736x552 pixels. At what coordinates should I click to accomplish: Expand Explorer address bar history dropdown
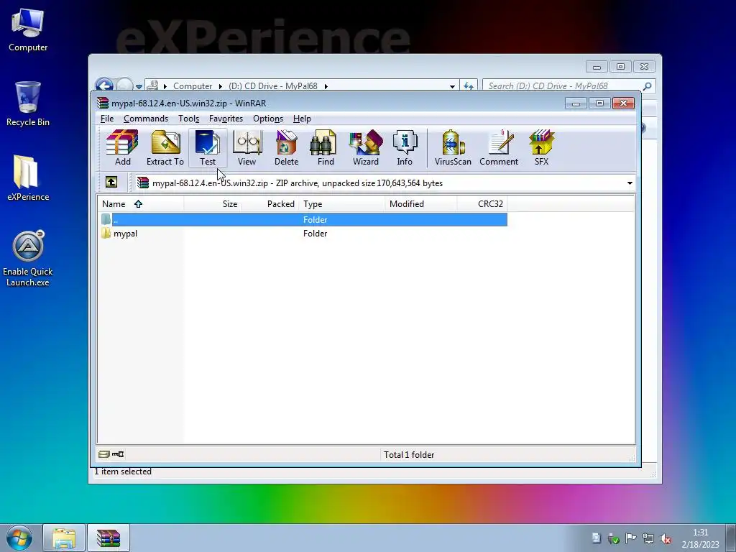click(452, 86)
